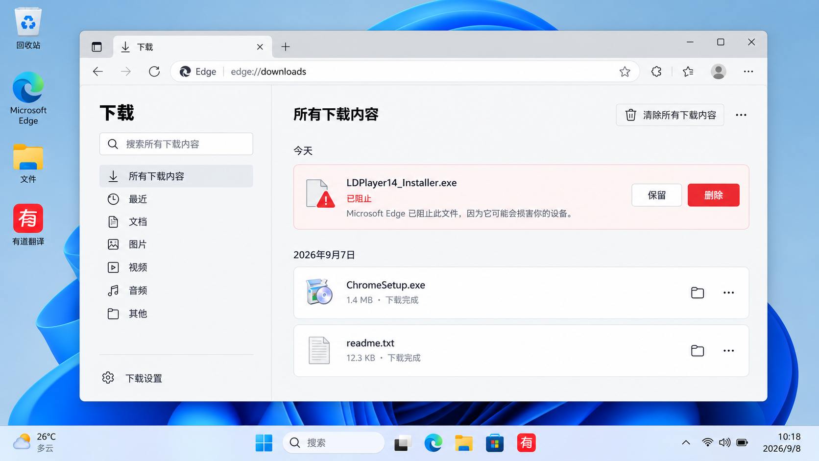Select 视频 category in sidebar

coord(176,267)
